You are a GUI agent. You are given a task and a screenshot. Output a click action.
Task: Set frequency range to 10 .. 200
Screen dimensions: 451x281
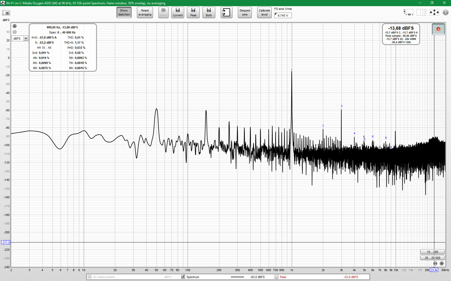(x=432, y=252)
